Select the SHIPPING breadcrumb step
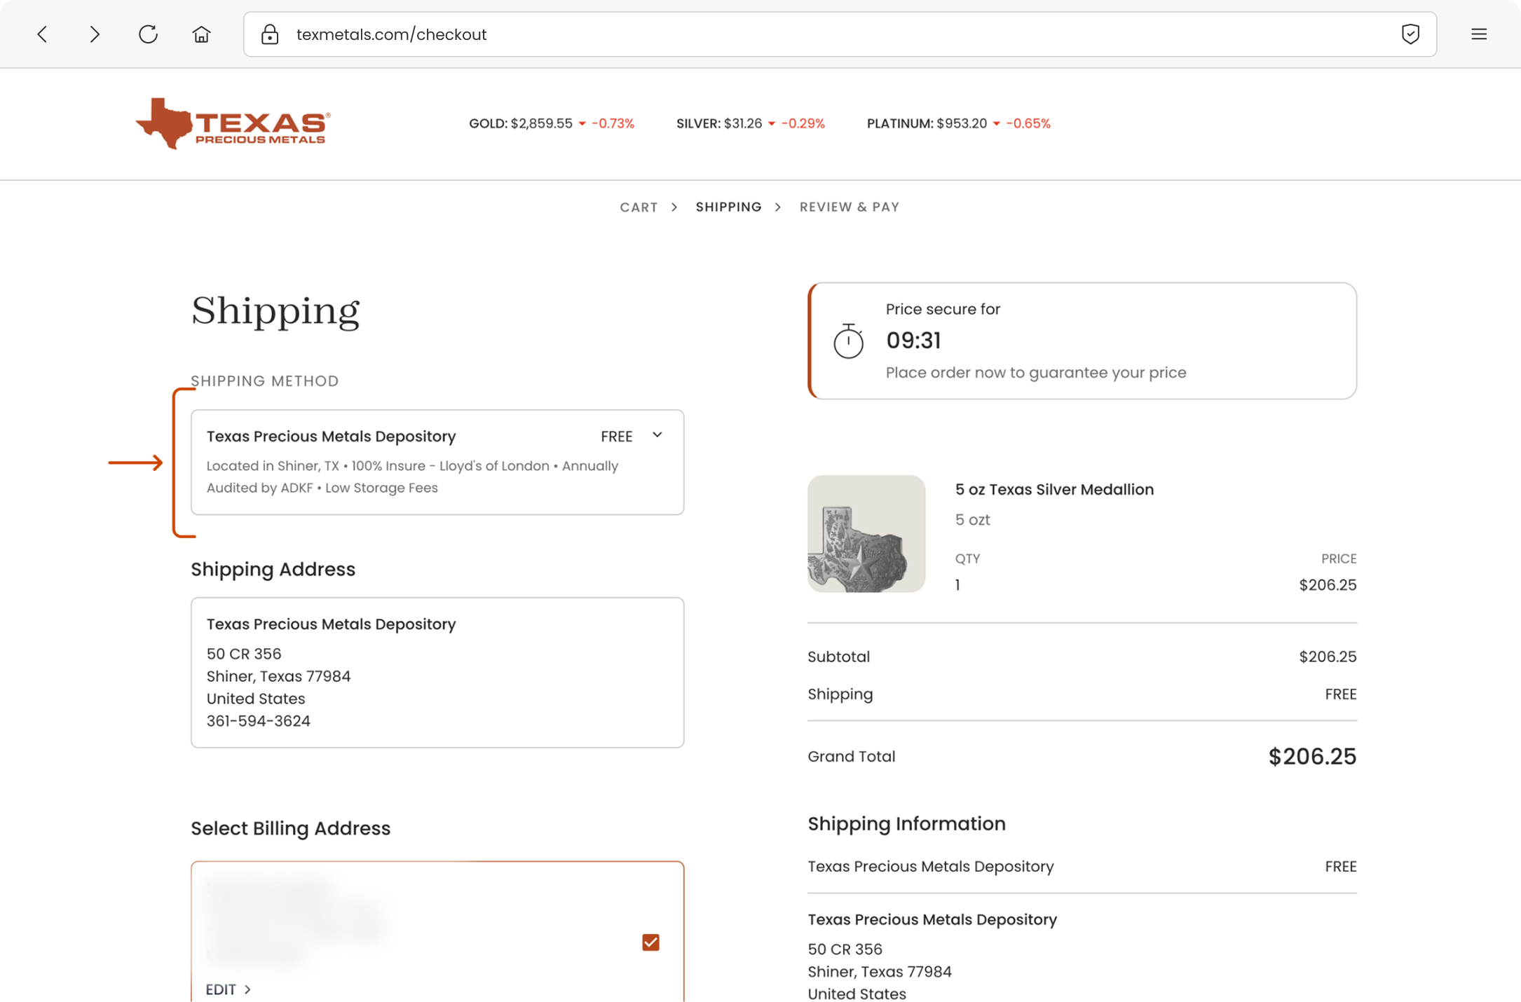1521x1002 pixels. tap(728, 207)
